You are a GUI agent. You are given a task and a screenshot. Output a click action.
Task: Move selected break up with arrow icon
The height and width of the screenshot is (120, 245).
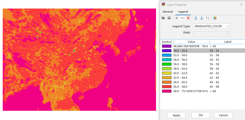point(196,18)
